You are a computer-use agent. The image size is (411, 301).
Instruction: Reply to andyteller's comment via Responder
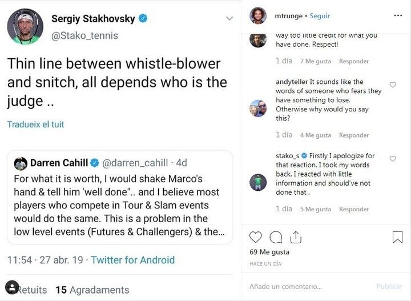(354, 135)
